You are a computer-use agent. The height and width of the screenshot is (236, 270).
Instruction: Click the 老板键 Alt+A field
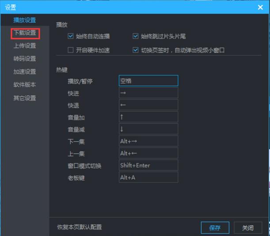148,177
